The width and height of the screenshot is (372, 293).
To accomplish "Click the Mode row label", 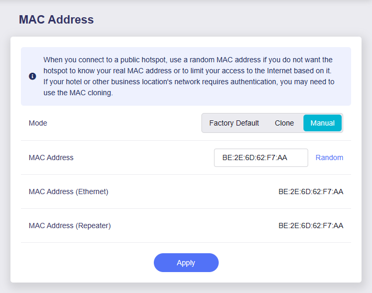I will 38,123.
